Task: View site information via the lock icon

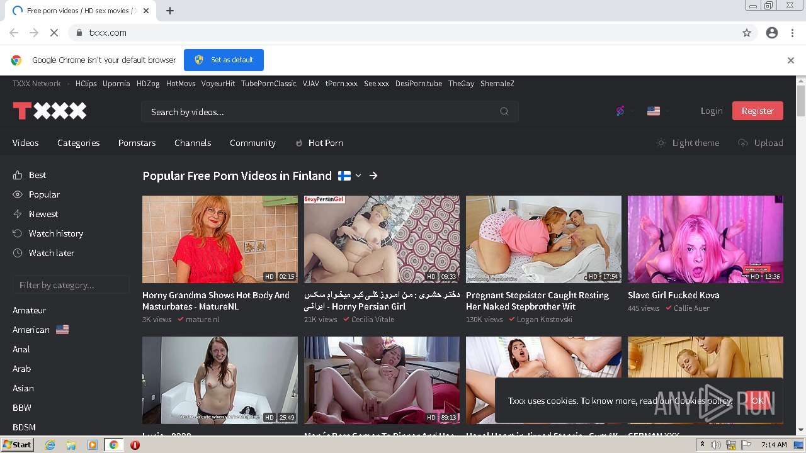Action: 79,33
